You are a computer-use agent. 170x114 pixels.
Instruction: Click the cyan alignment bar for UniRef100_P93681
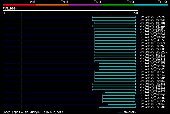[x=114, y=84]
